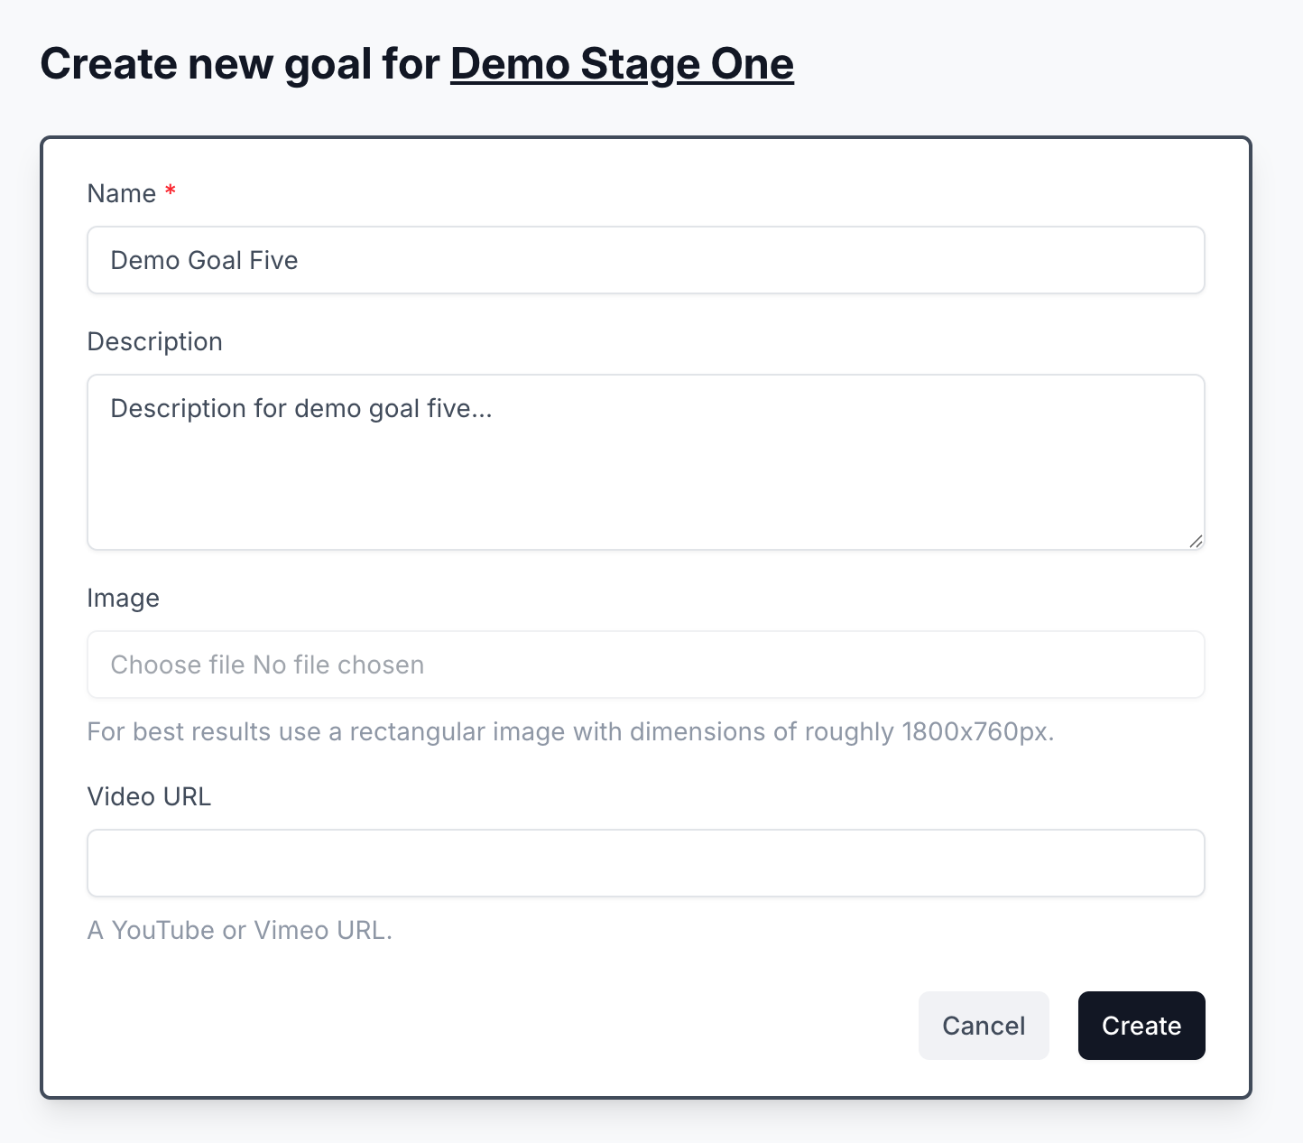Screen dimensions: 1303x1143
Task: Click the Image label
Action: click(124, 598)
